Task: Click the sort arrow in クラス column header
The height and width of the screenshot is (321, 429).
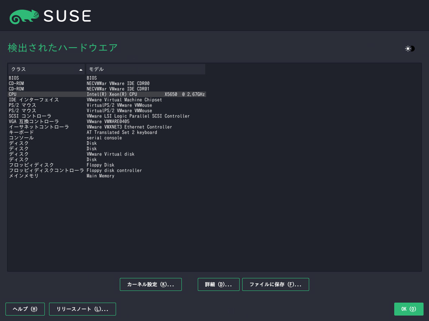Action: tap(81, 69)
